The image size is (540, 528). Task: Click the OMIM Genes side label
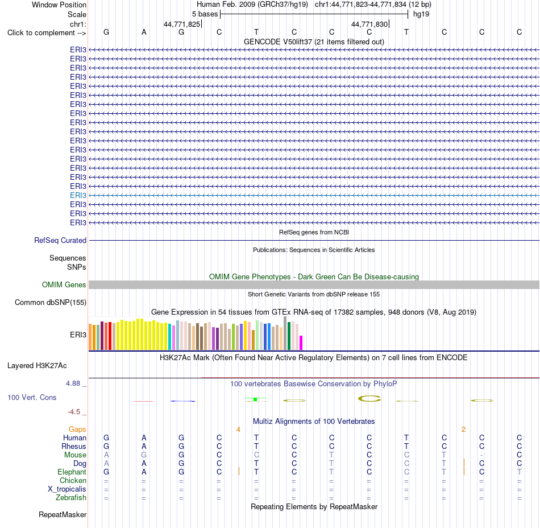64,284
